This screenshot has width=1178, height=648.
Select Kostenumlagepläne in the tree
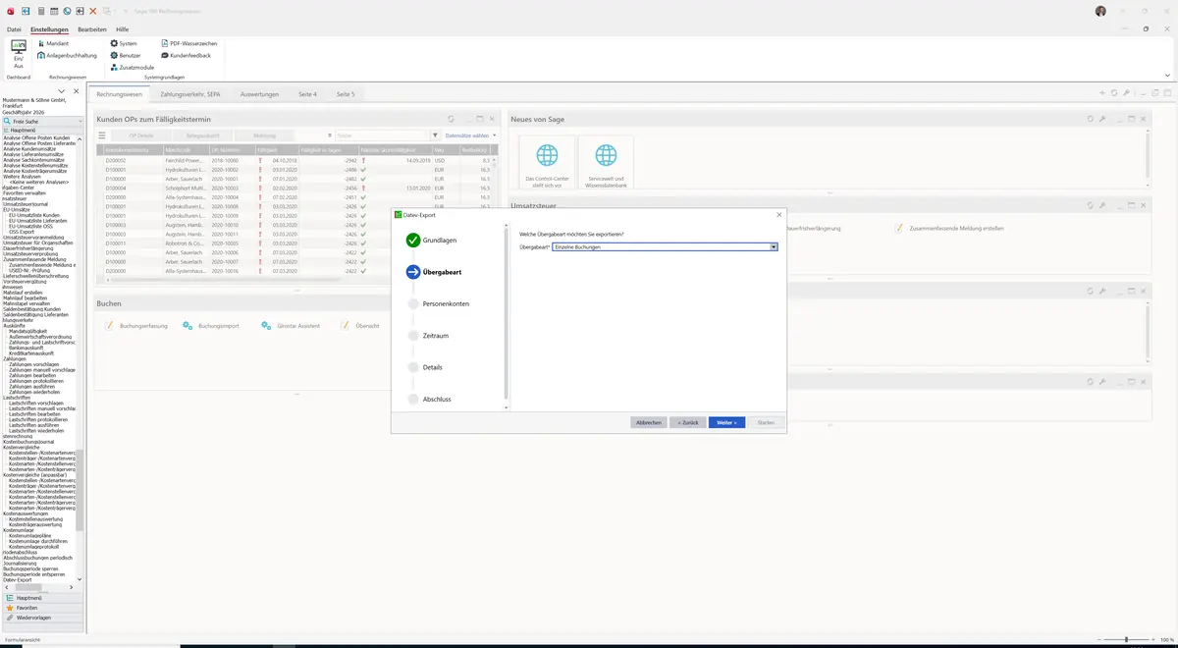click(29, 534)
